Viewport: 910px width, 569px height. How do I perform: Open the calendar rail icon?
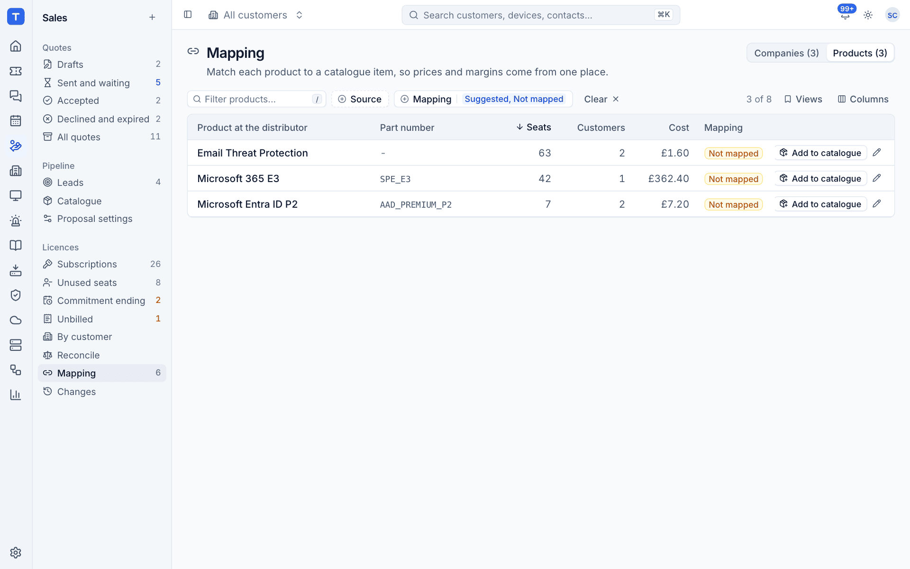[x=16, y=121]
